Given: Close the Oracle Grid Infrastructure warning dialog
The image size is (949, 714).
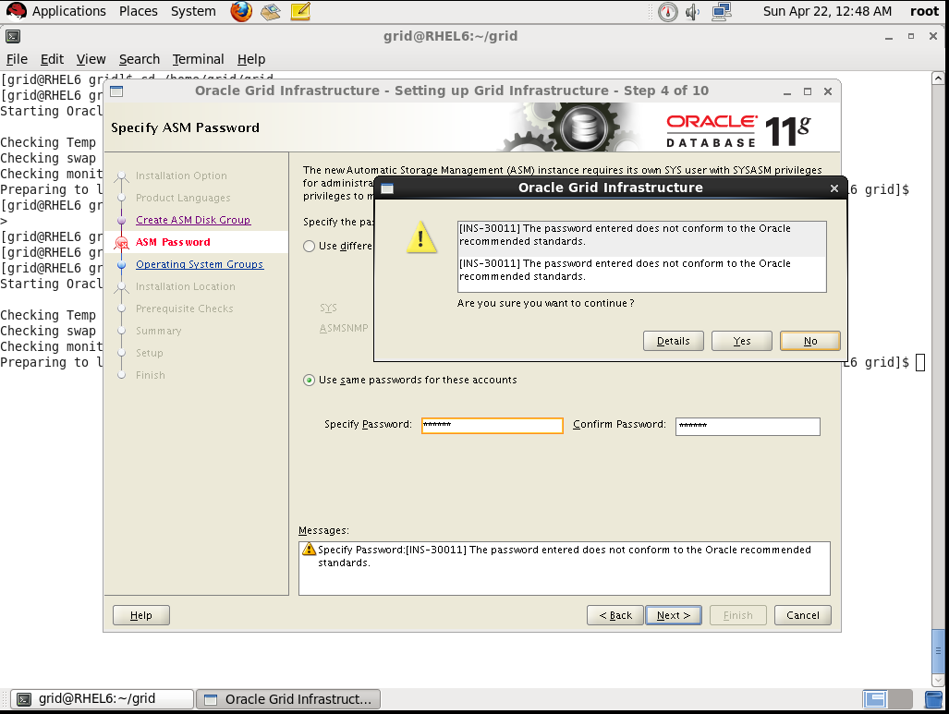Looking at the screenshot, I should [x=834, y=188].
